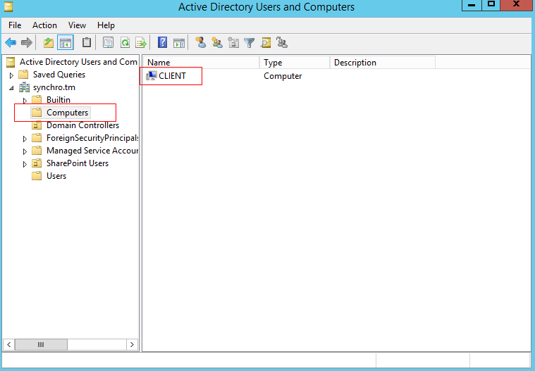The image size is (535, 371).
Task: Sort list by the Name column header
Action: pos(201,63)
